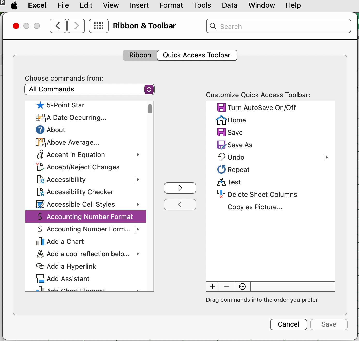The image size is (359, 341).
Task: Click the Add a Chart icon
Action: pyautogui.click(x=40, y=242)
